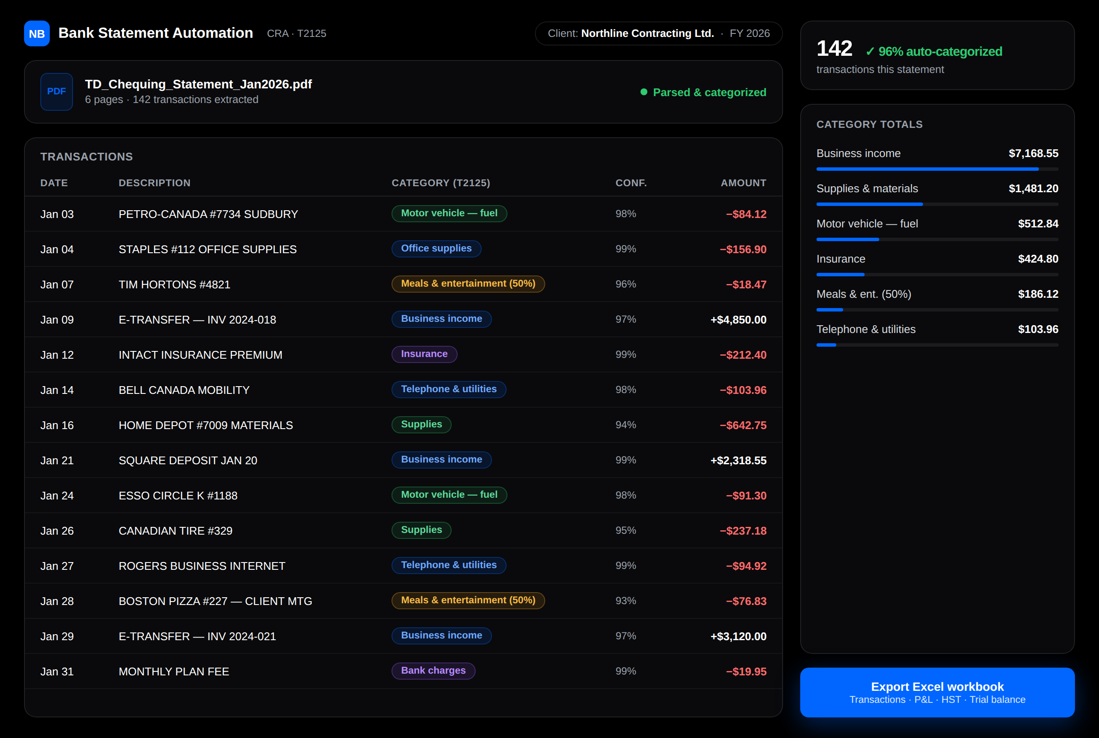Select the ROGERS BUSINESS INTERNET description
This screenshot has height=738, width=1099.
click(x=202, y=566)
